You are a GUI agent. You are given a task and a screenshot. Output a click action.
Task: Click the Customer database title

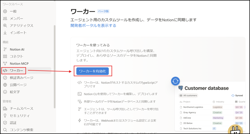pos(207,88)
